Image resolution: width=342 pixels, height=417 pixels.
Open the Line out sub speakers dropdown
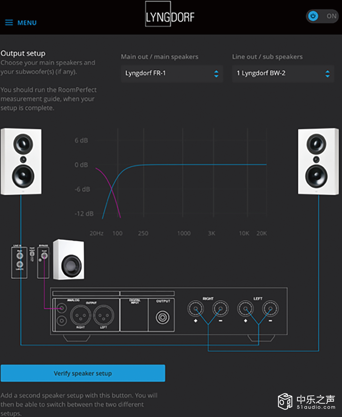[x=283, y=74]
